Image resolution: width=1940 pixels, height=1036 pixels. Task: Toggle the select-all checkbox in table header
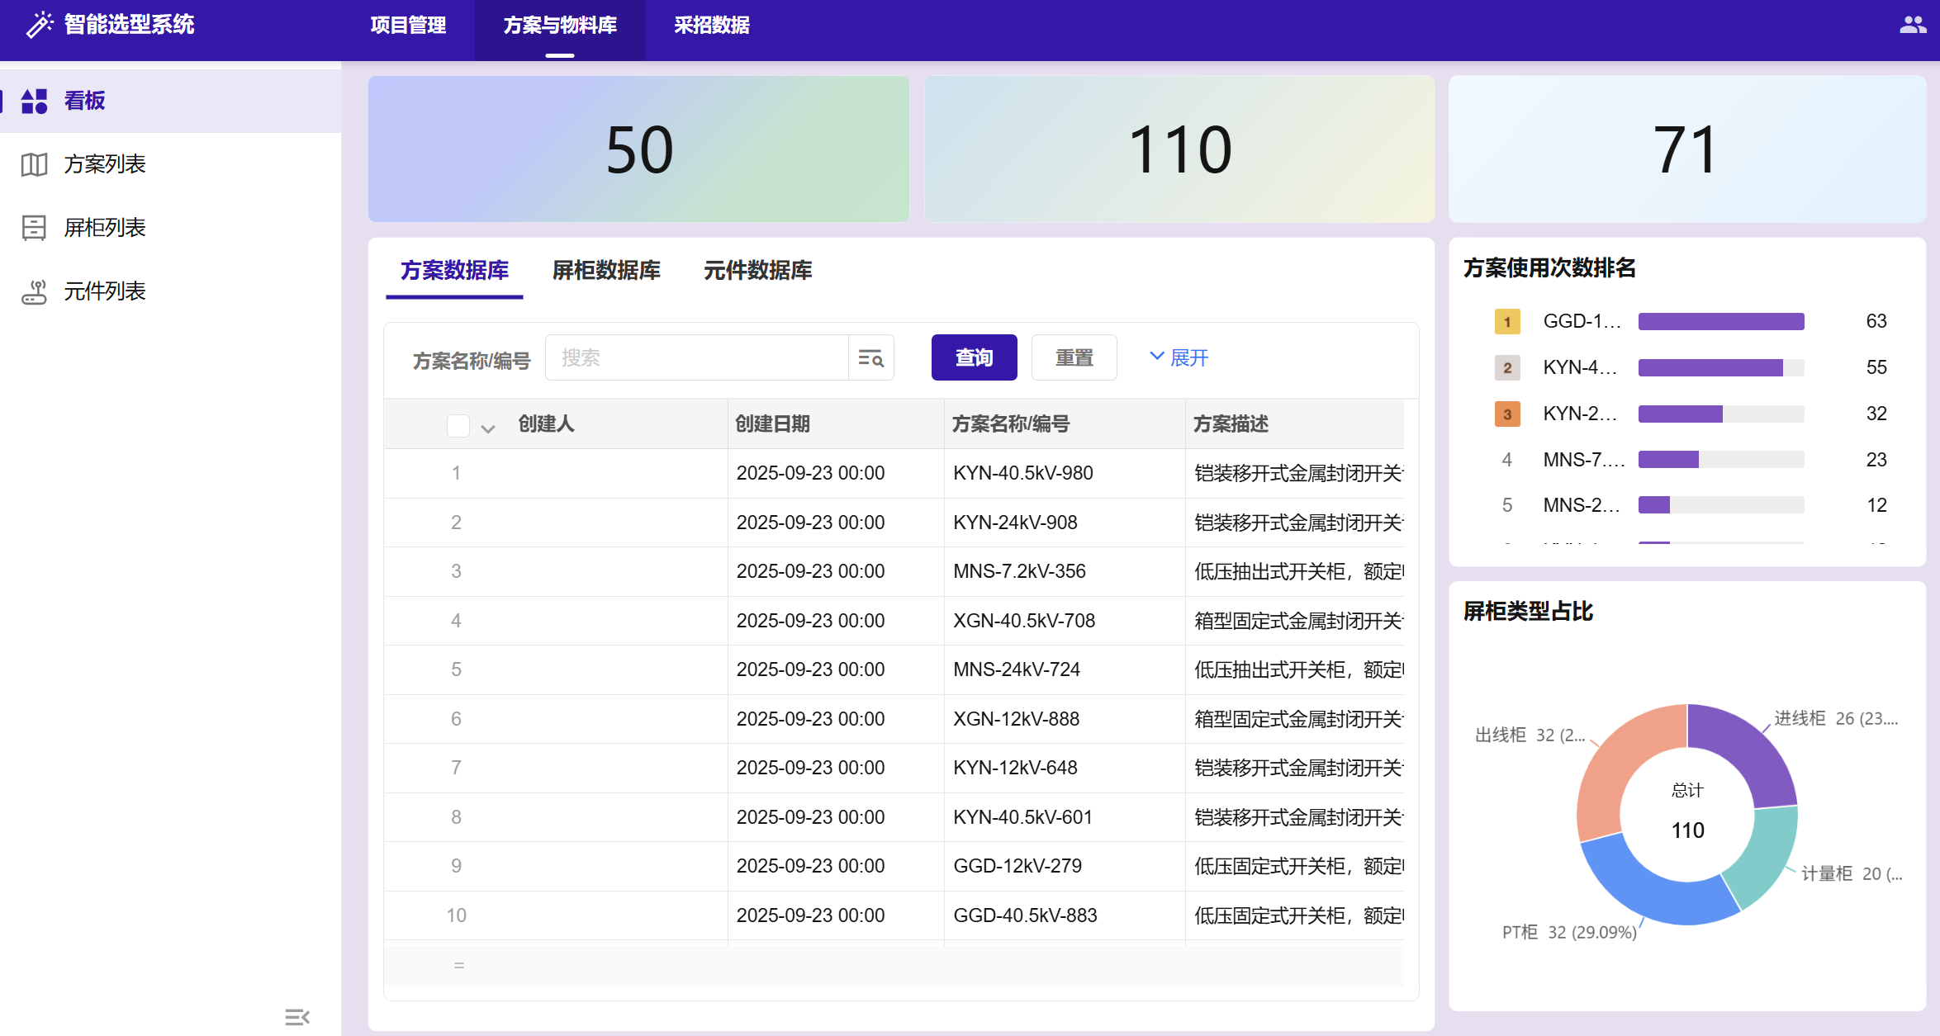(x=458, y=425)
